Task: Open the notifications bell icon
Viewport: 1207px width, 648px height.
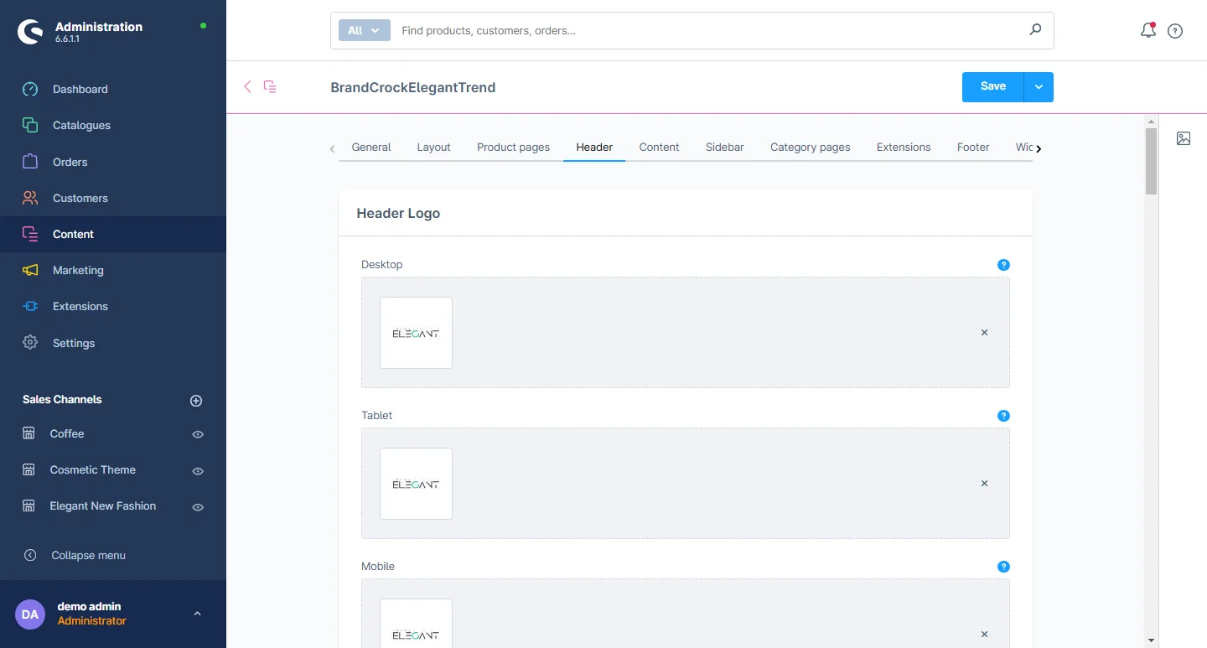Action: point(1147,31)
